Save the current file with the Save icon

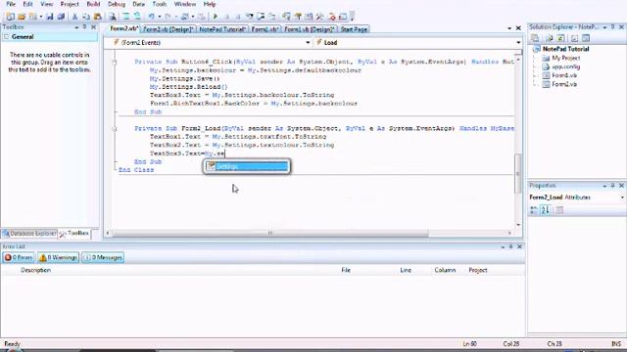[x=50, y=17]
